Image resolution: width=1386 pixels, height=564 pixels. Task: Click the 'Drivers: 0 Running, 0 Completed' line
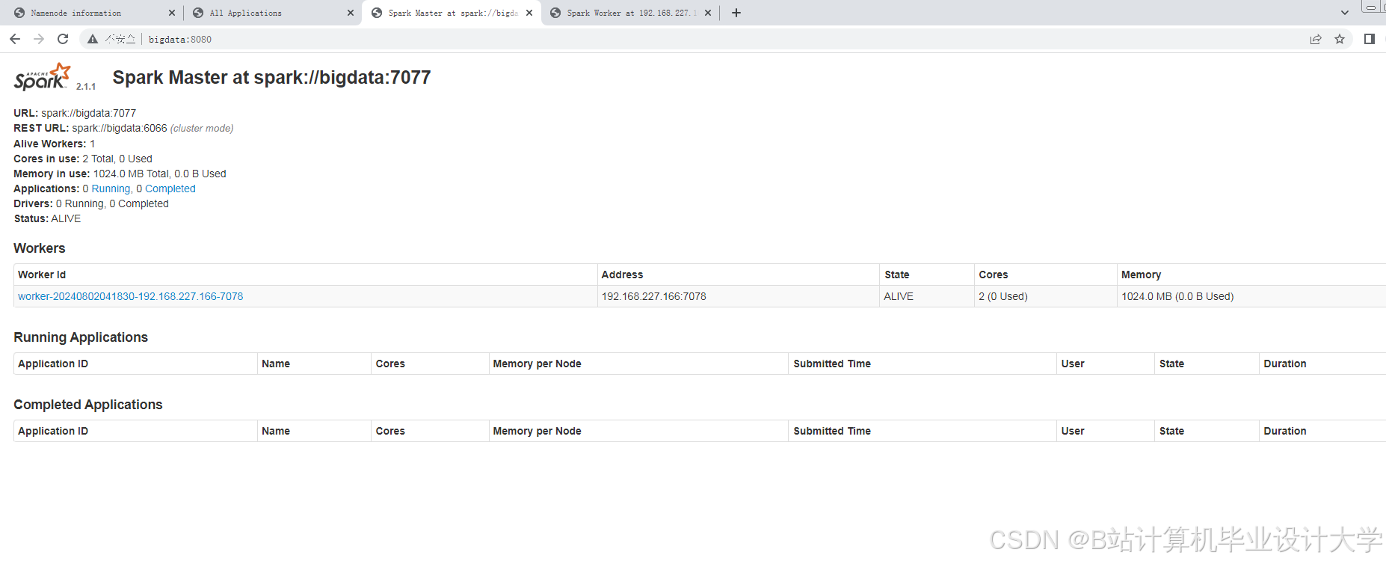coord(91,203)
